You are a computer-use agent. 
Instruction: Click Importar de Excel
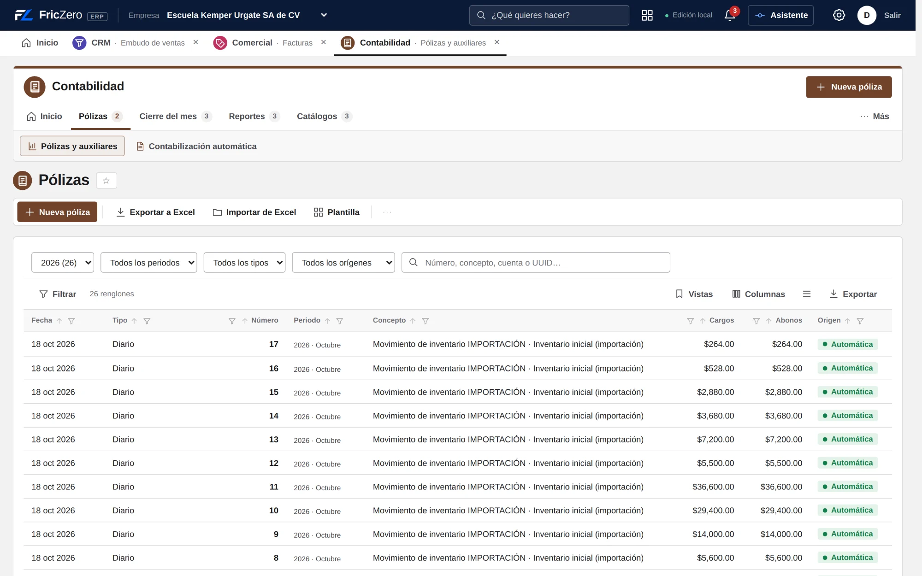254,212
